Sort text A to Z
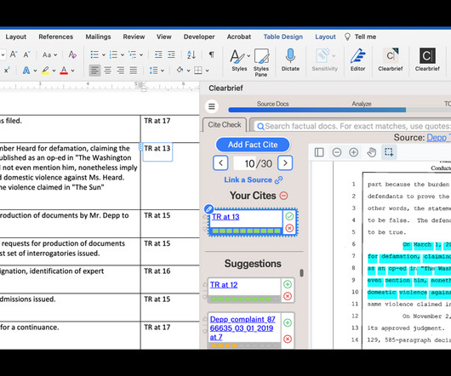Image resolution: width=451 pixels, height=376 pixels. click(x=191, y=54)
